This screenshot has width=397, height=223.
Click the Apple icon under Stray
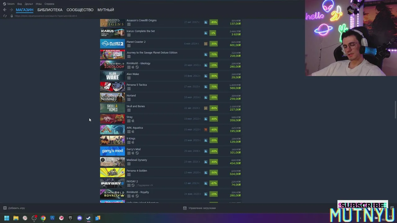point(133,121)
